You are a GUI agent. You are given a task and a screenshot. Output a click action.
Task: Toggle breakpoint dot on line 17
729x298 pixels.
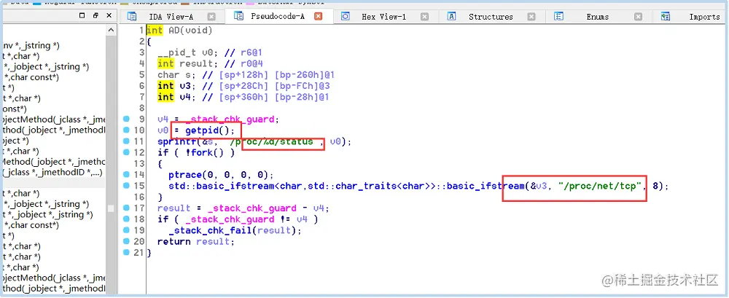coord(126,208)
